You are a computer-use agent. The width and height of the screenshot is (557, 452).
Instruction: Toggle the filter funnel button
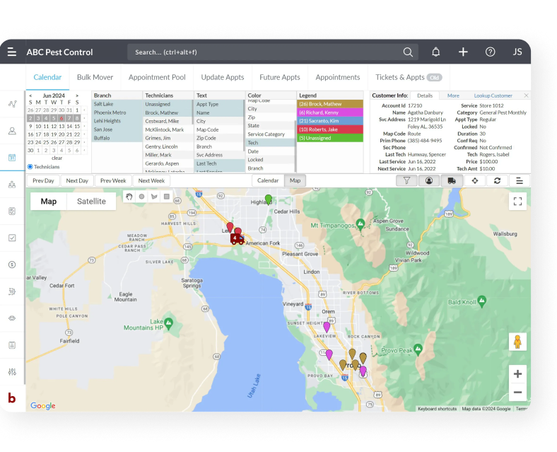[x=406, y=180]
